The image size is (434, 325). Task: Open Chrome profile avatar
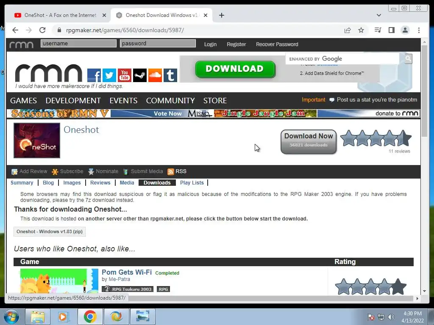pos(405,30)
